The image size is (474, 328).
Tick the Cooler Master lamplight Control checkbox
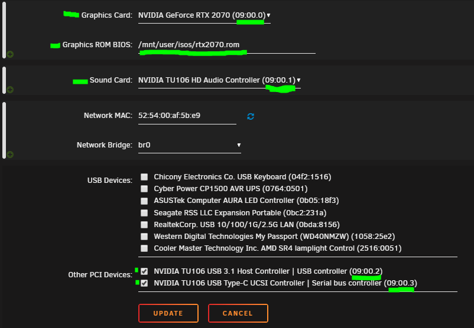click(144, 248)
